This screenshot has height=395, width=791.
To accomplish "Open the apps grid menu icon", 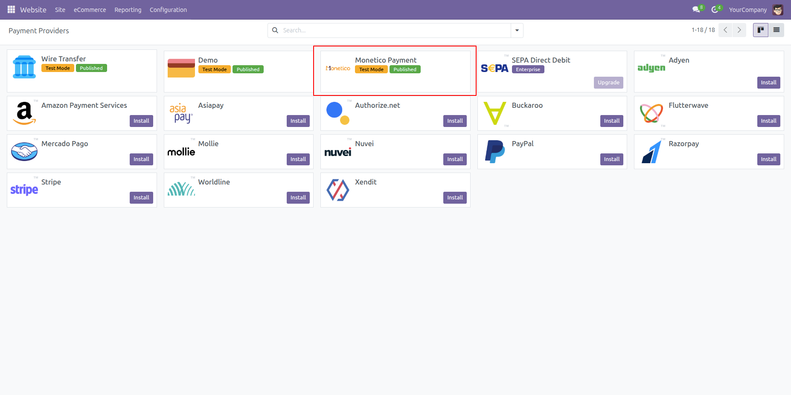I will tap(11, 9).
